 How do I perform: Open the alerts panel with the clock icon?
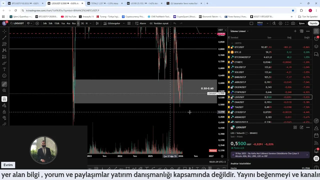pos(316,39)
